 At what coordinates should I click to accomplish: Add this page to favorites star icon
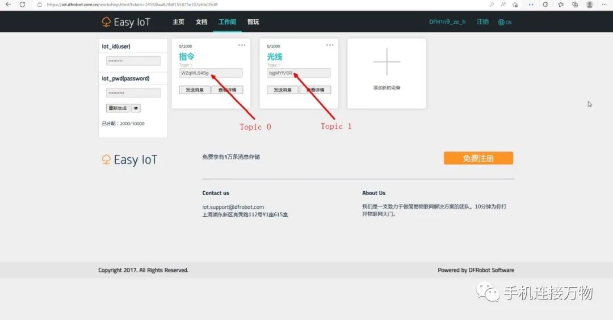pos(515,5)
